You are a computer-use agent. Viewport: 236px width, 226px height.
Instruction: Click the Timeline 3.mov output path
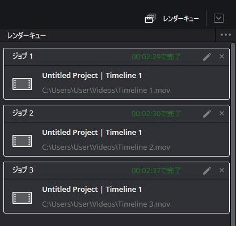pos(106,204)
